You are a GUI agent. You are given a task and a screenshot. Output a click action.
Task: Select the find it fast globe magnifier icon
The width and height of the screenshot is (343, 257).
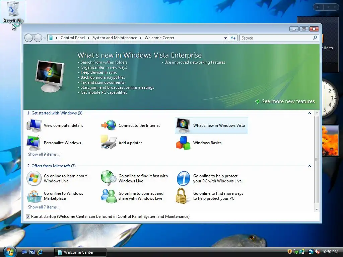pos(109,178)
